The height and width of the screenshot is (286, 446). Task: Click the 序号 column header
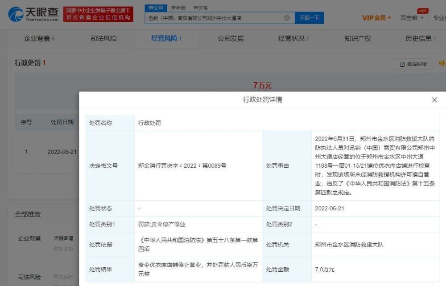click(26, 122)
